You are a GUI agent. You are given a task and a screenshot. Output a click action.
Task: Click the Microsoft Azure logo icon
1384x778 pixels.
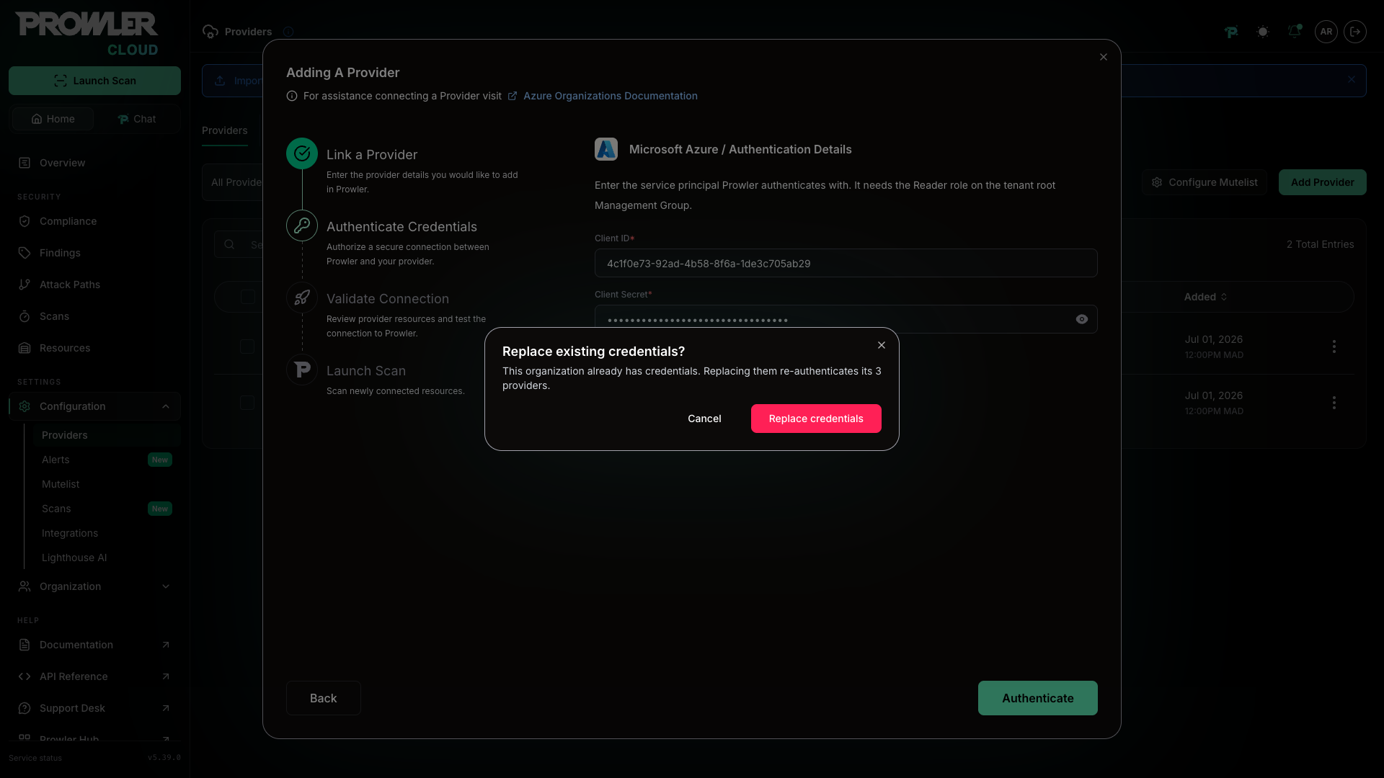pos(606,149)
